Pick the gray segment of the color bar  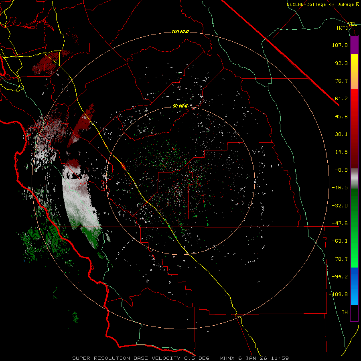coord(354,178)
